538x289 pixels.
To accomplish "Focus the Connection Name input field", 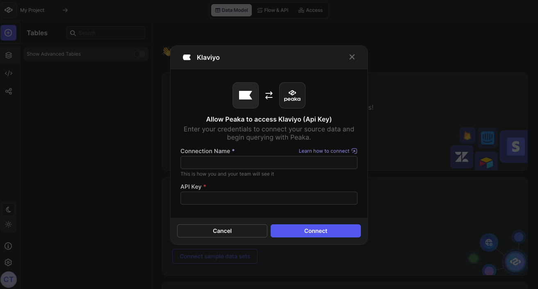I will pos(269,163).
